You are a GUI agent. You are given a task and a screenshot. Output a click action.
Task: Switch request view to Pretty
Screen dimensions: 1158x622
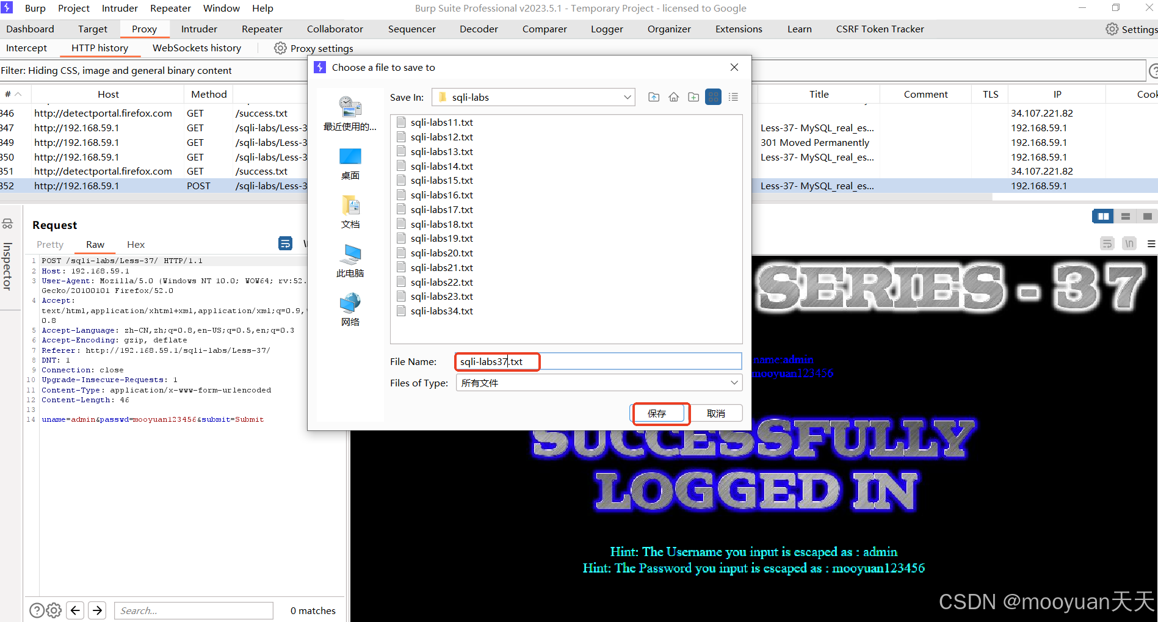[x=50, y=245]
